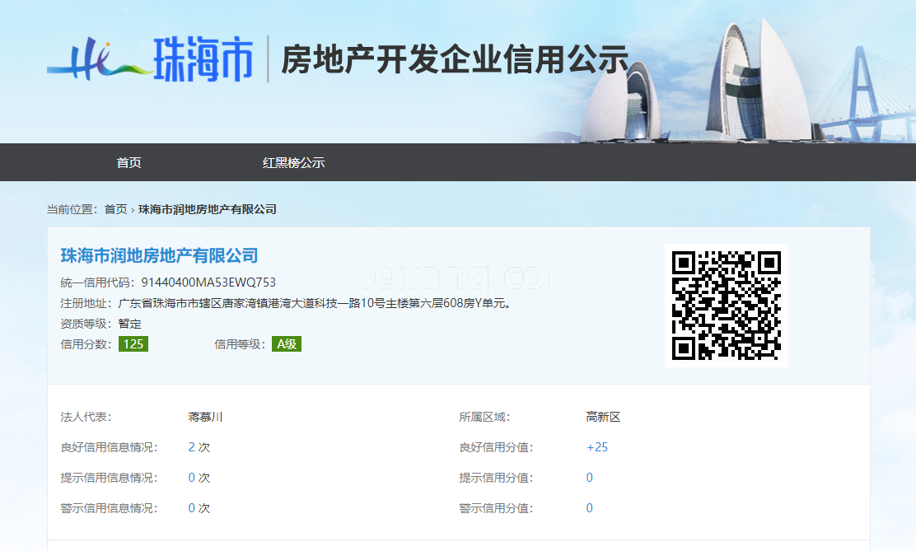Select the green credit score badge 125

pyautogui.click(x=132, y=344)
